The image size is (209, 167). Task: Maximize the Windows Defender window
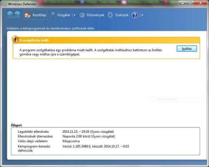(x=190, y=3)
